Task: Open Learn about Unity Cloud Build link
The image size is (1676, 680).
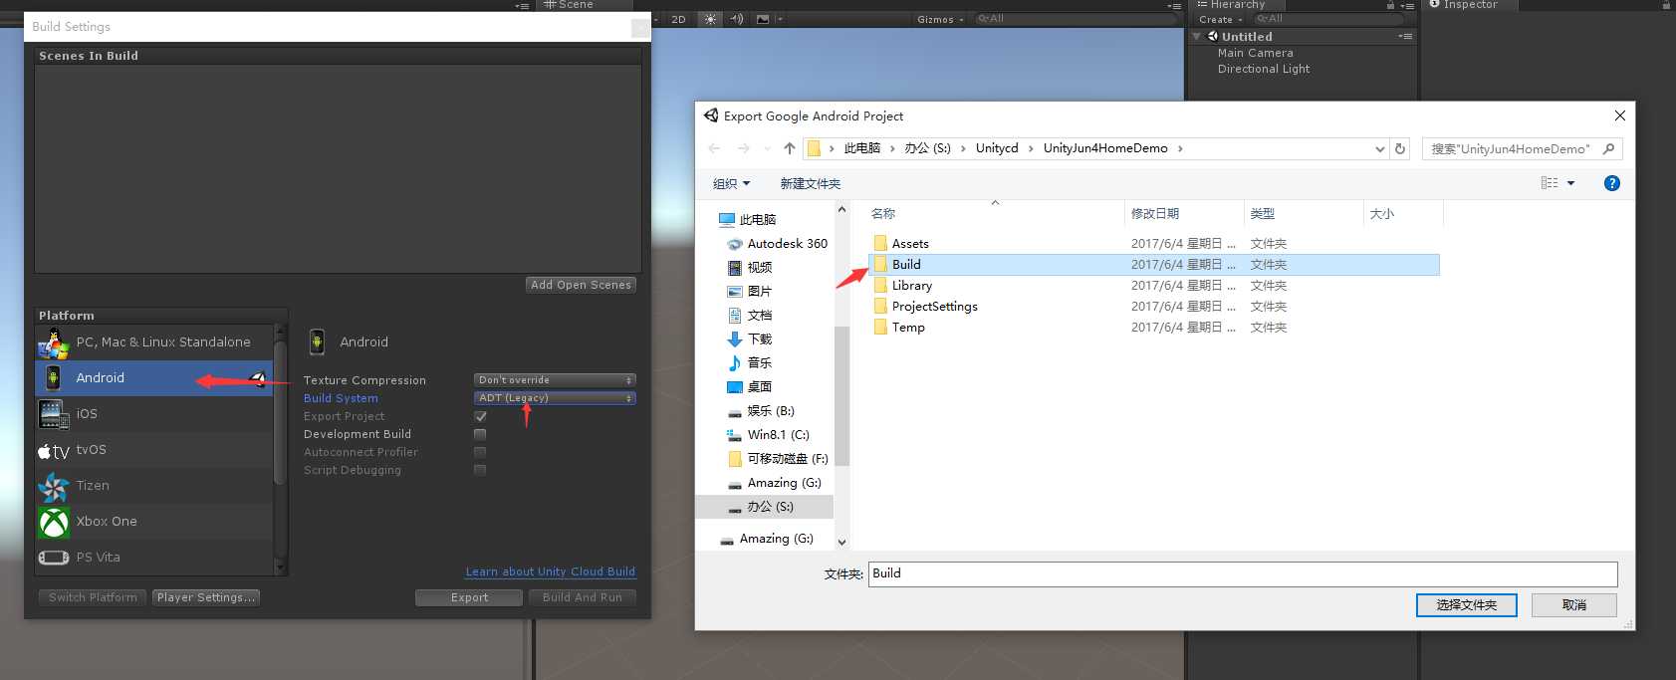Action: pyautogui.click(x=550, y=571)
